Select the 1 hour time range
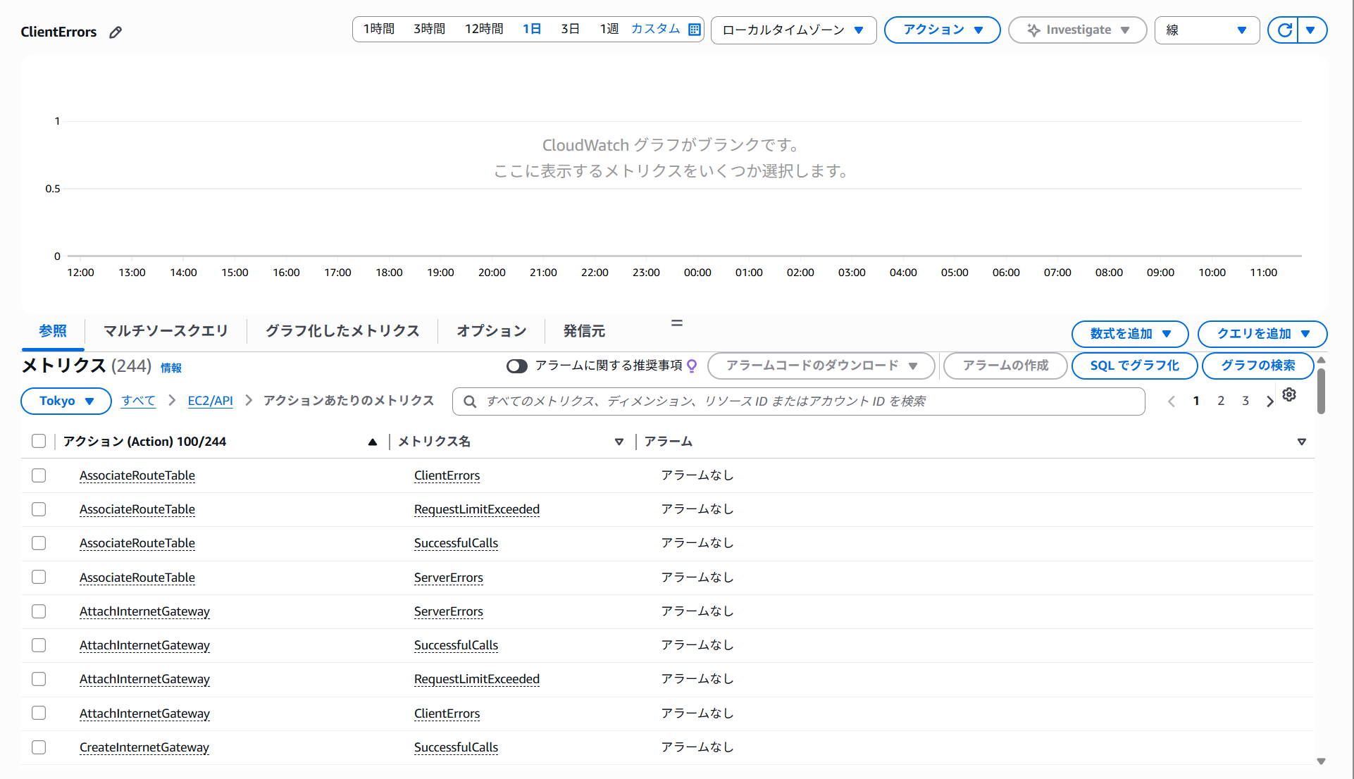Screen dimensions: 1354x779 point(379,29)
